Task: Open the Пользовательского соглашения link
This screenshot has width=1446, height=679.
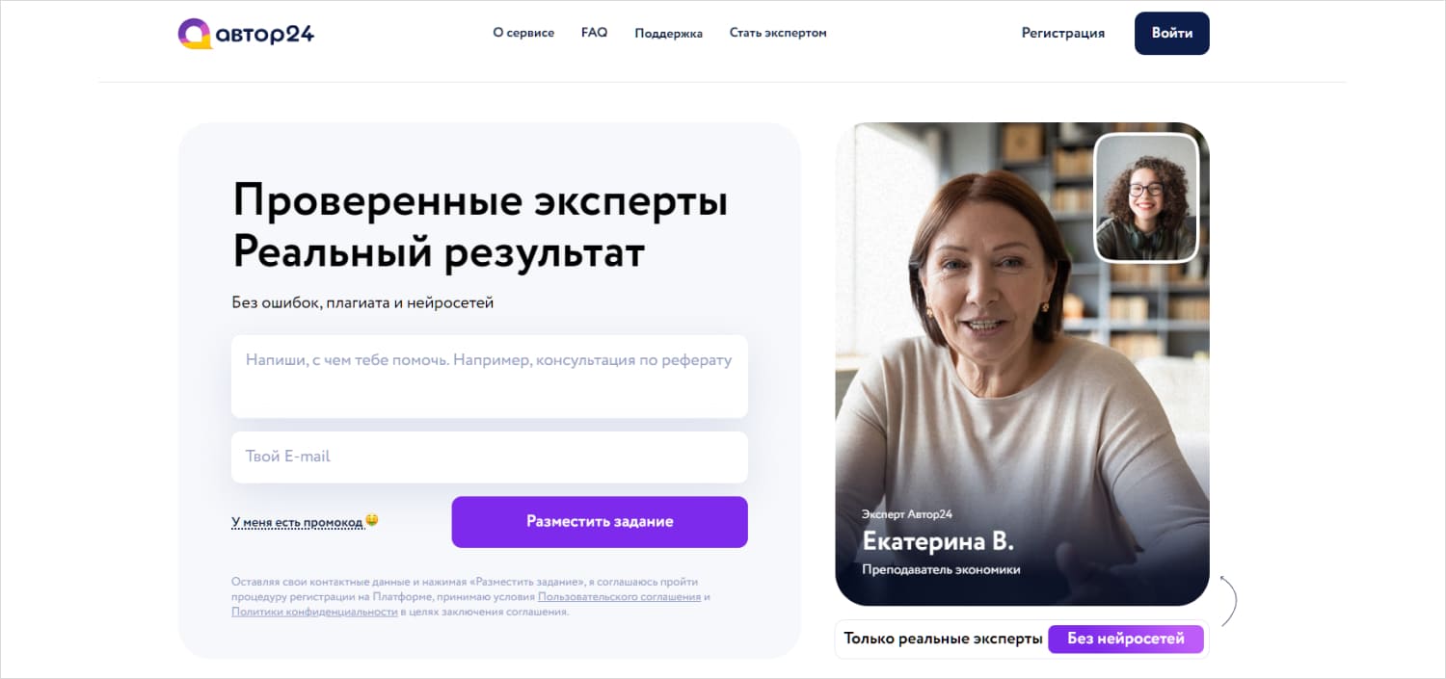Action: pos(619,597)
